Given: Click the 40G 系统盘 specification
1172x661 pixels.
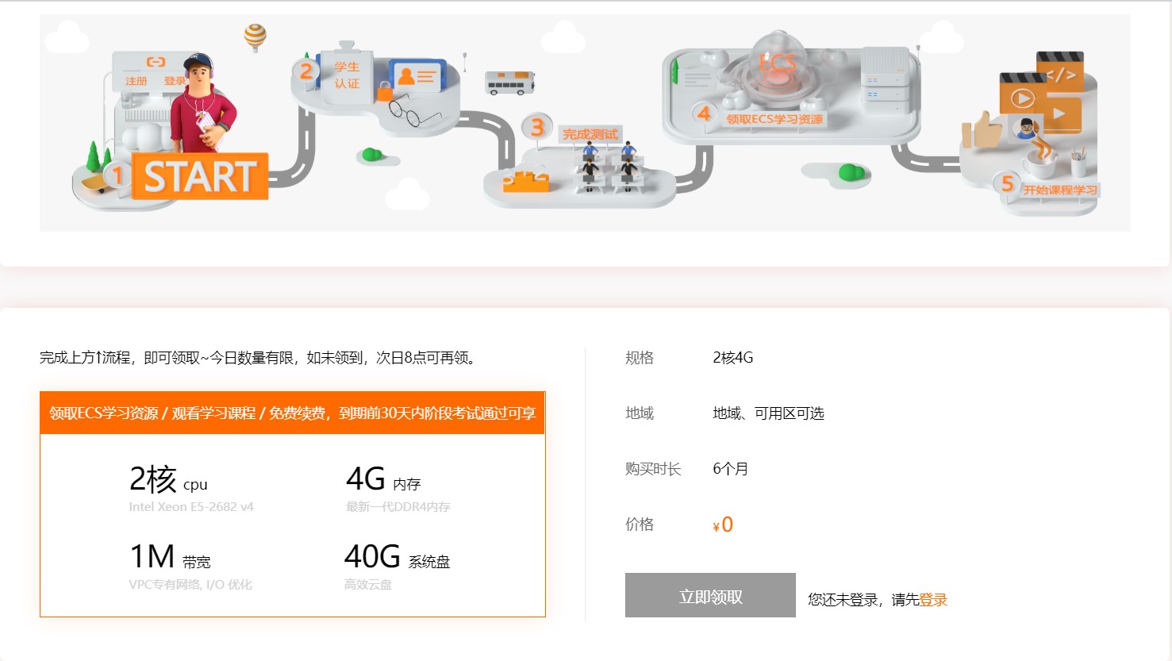Looking at the screenshot, I should (x=397, y=558).
